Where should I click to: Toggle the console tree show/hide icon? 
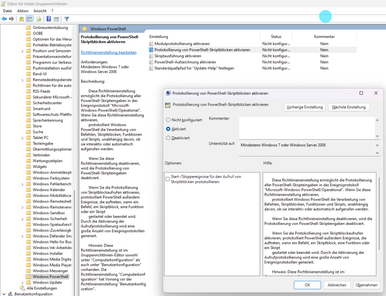[x=29, y=19]
